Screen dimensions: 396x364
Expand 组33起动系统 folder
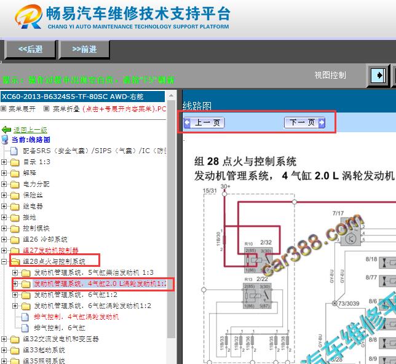[x=4, y=350]
